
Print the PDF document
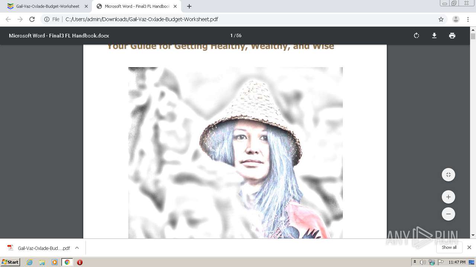coord(452,36)
